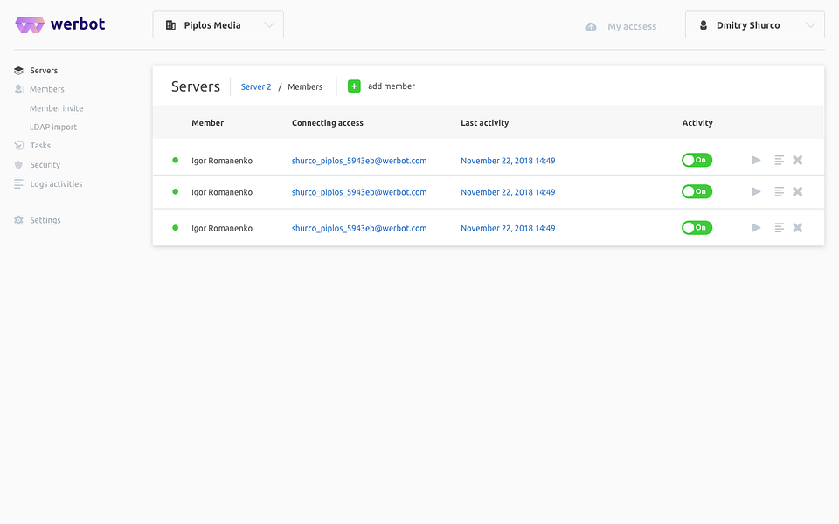This screenshot has height=524, width=839.
Task: Click the cloud icon beside My access
Action: coord(592,27)
